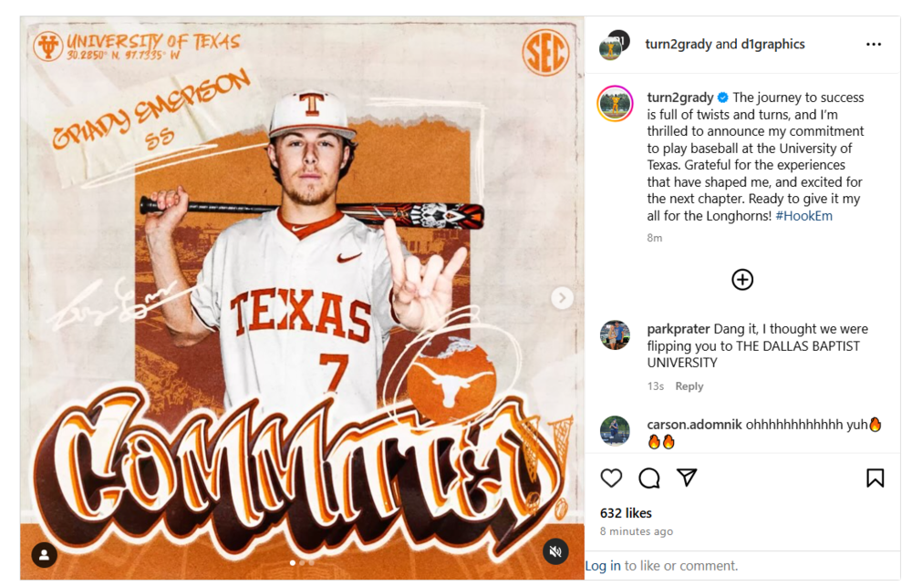Unmute the post audio
The height and width of the screenshot is (586, 912).
[x=555, y=551]
